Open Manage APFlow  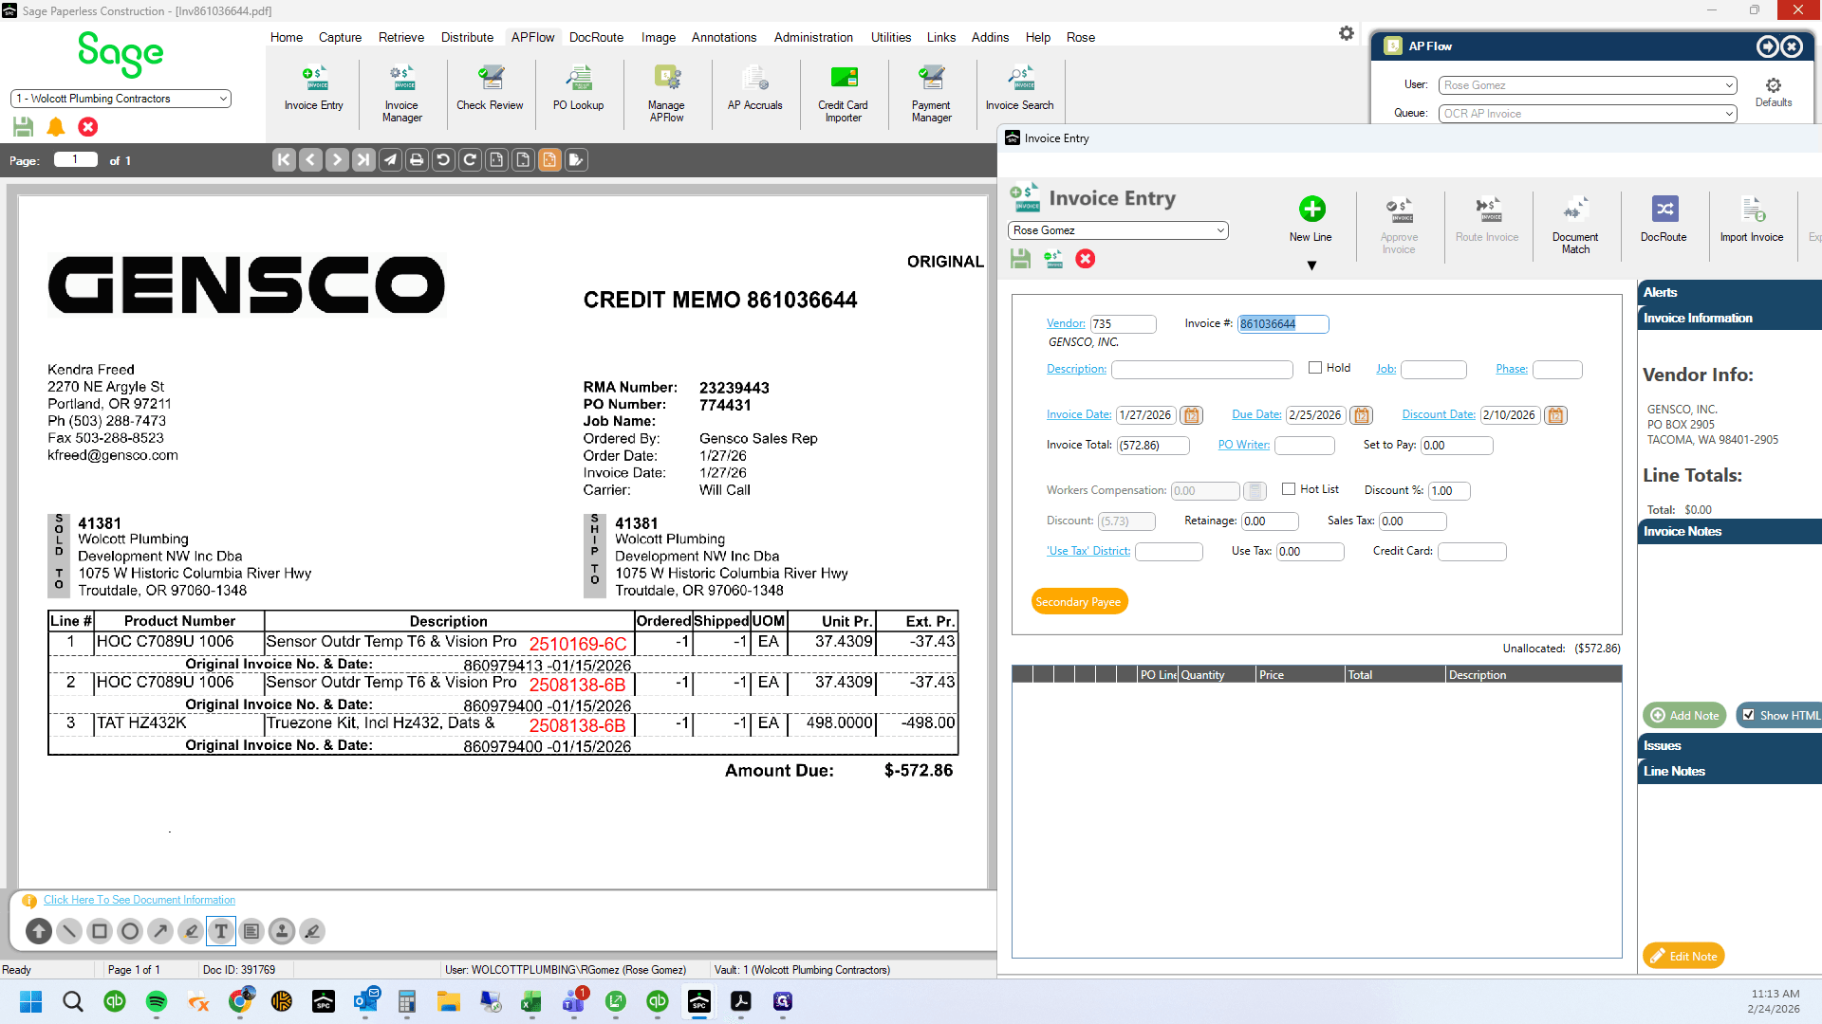click(666, 94)
